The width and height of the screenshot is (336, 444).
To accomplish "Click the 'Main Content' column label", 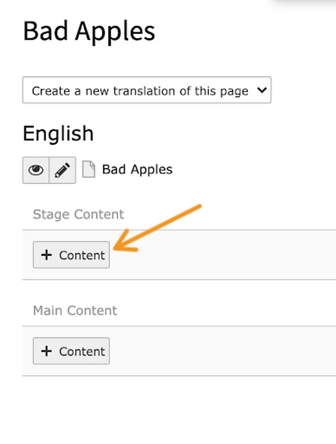I will pos(75,311).
